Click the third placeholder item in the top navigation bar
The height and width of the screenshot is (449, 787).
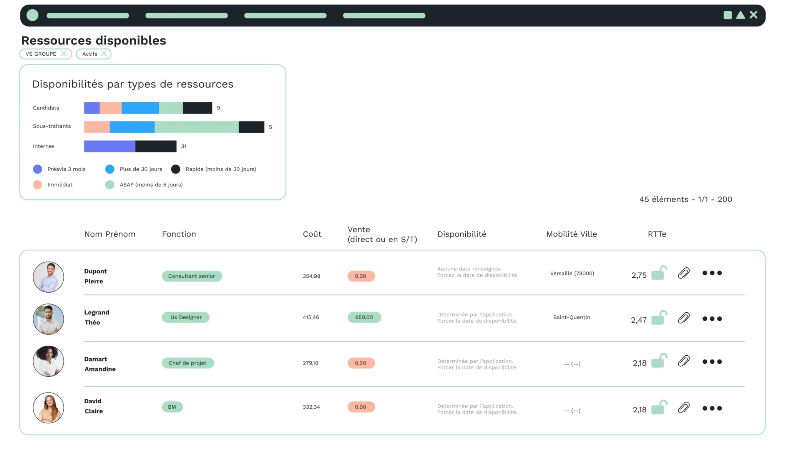coord(285,16)
